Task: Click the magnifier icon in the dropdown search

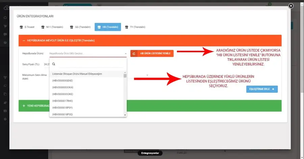Action: tap(54, 64)
